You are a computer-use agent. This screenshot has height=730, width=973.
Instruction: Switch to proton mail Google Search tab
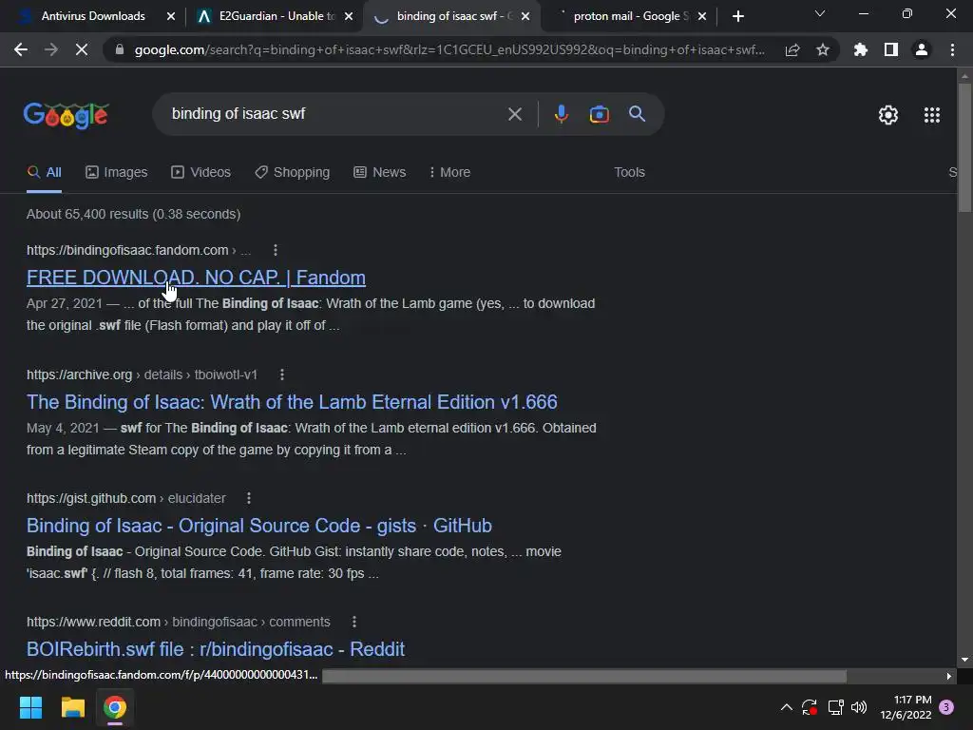tap(630, 16)
